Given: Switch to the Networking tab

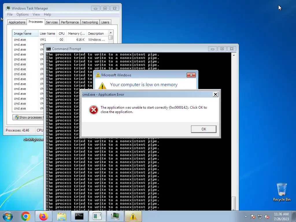Looking at the screenshot, I should tap(90, 22).
